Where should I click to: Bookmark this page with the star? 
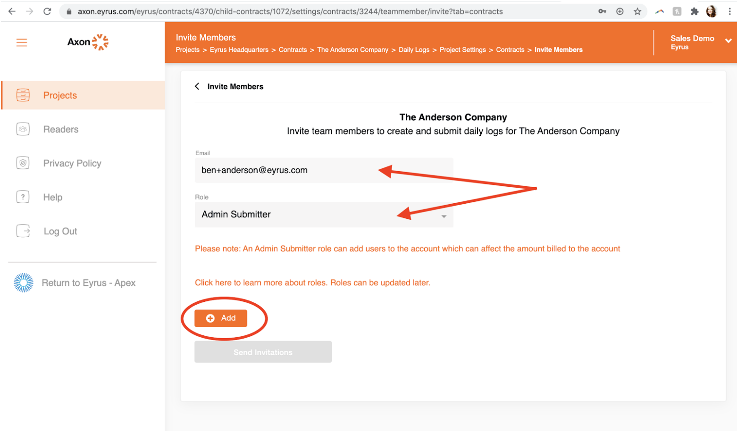pyautogui.click(x=637, y=11)
